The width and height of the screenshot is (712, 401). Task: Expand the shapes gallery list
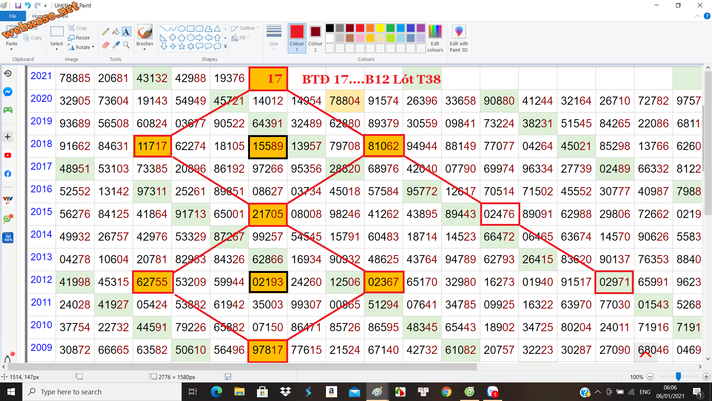[x=225, y=47]
